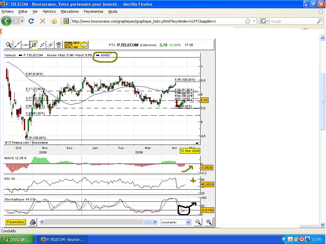Click the RSI value 45,3524 label
This screenshot has width=326, height=244.
coord(207,184)
